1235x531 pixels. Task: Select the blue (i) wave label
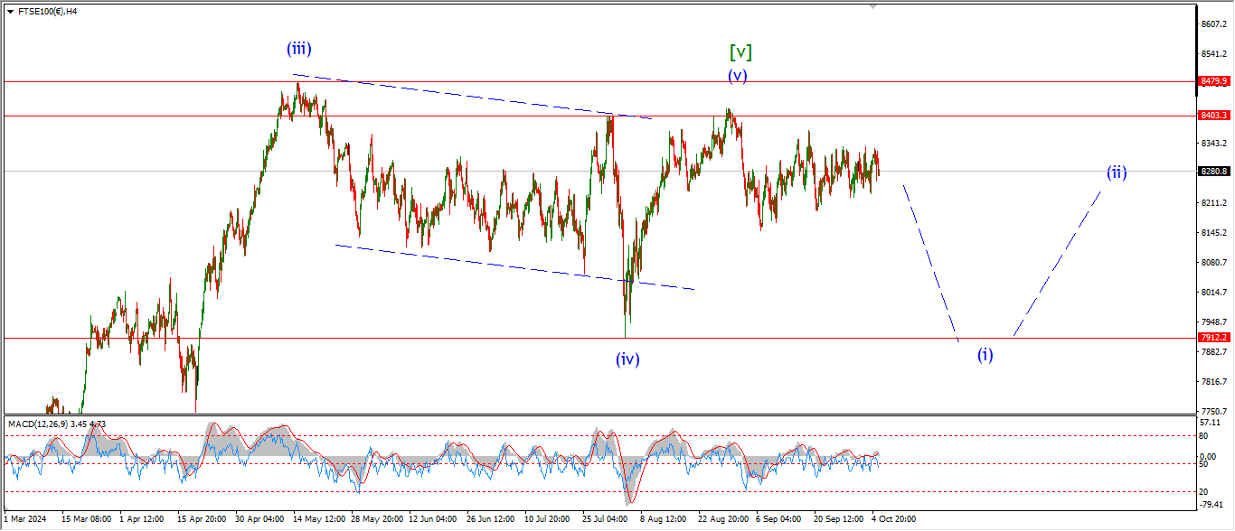point(985,355)
